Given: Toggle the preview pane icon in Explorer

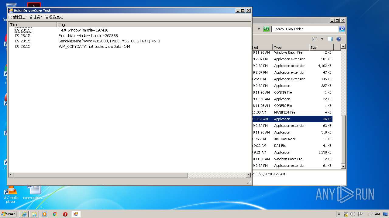Looking at the screenshot, I should click(330, 39).
